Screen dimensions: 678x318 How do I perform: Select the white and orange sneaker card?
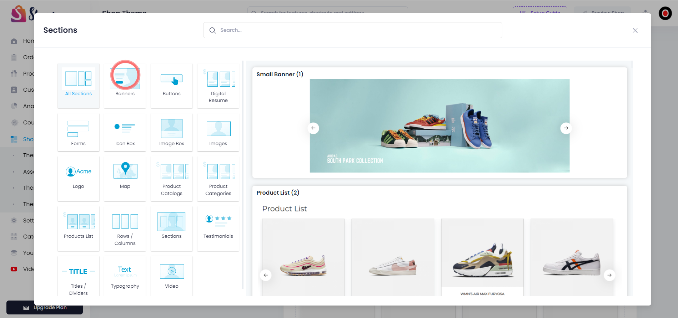572,257
